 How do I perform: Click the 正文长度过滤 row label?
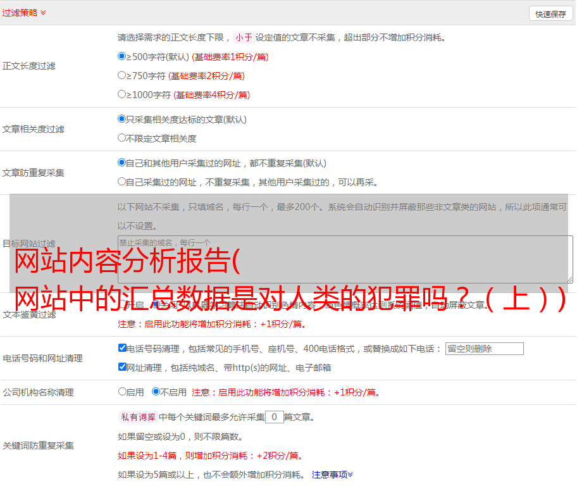coord(28,66)
